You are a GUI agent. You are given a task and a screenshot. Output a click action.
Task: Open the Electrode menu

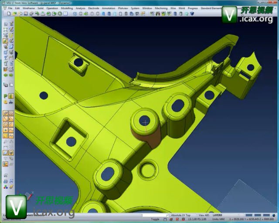click(x=94, y=8)
